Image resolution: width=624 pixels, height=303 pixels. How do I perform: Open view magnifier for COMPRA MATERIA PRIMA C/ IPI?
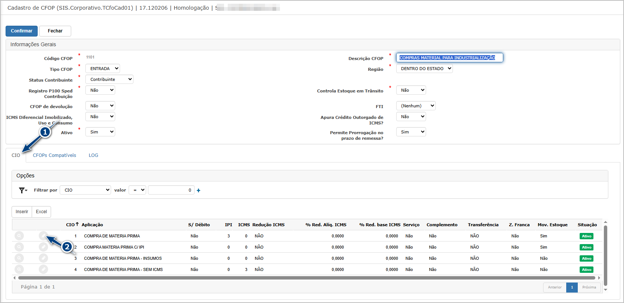click(19, 247)
